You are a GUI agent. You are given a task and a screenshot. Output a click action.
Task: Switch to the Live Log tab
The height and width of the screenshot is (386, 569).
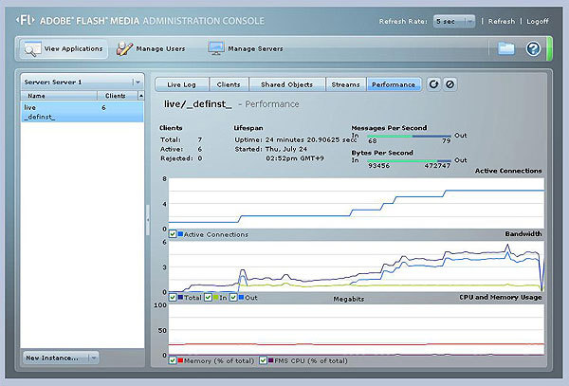pos(181,84)
